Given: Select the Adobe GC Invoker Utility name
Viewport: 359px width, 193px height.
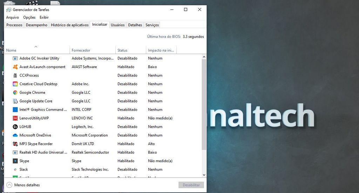Looking at the screenshot, I should coord(39,59).
